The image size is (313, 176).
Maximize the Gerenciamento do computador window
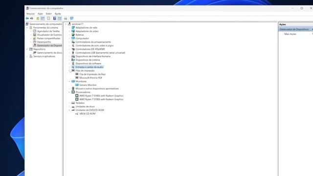pos(302,8)
